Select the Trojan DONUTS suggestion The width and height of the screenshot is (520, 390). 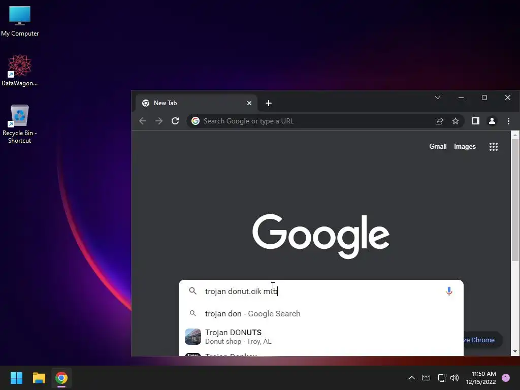click(x=321, y=337)
